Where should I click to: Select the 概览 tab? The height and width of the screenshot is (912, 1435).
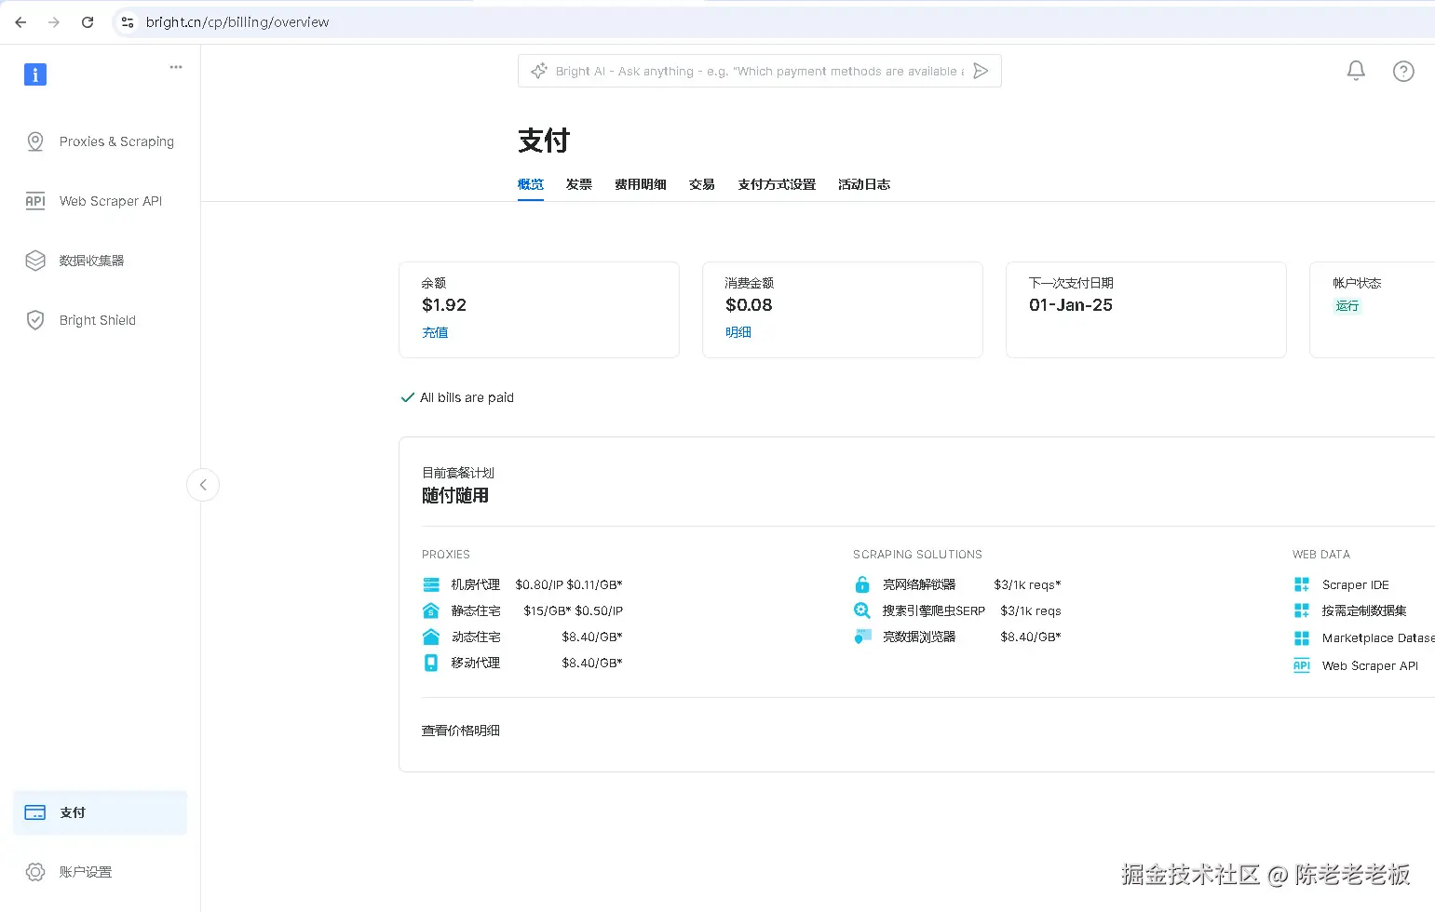click(531, 184)
